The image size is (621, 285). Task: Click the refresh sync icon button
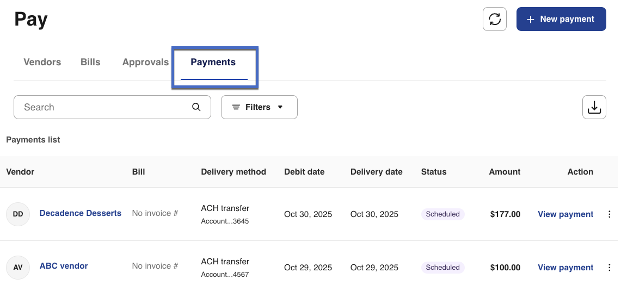pos(495,19)
